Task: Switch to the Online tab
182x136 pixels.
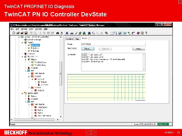Action: tap(85, 39)
